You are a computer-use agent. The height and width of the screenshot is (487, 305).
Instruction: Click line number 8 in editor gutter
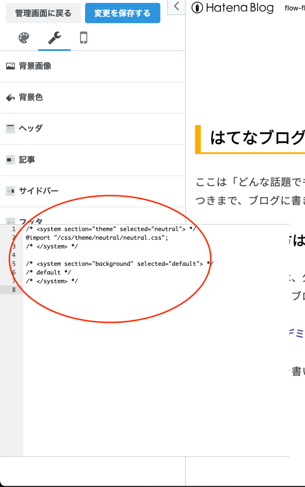pyautogui.click(x=14, y=290)
